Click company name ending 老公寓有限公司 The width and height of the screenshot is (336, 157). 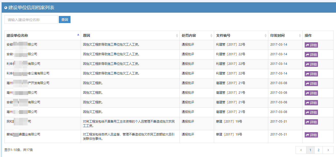[28, 73]
